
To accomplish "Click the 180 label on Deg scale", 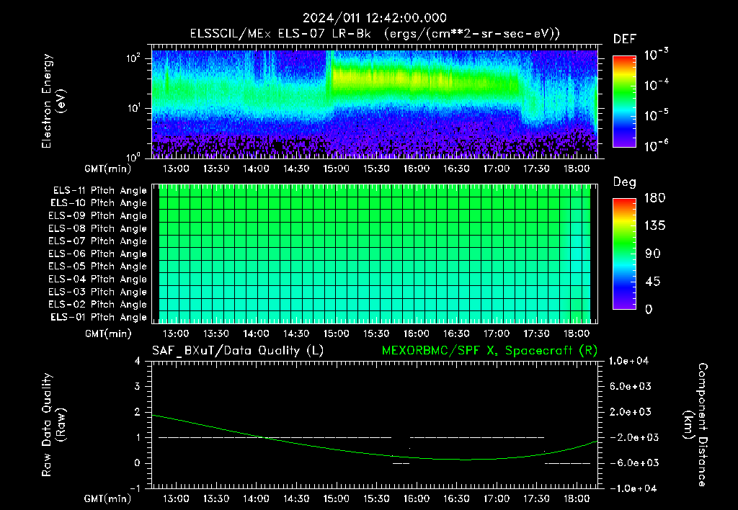I will (654, 197).
